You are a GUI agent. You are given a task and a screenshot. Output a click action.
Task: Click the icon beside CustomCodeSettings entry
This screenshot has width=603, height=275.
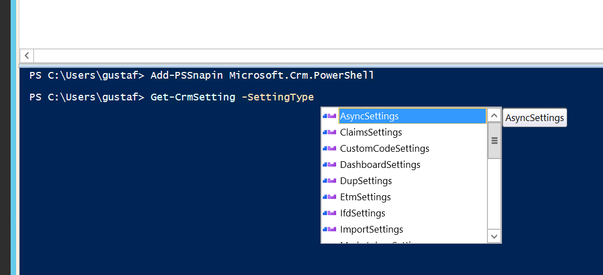(x=330, y=148)
